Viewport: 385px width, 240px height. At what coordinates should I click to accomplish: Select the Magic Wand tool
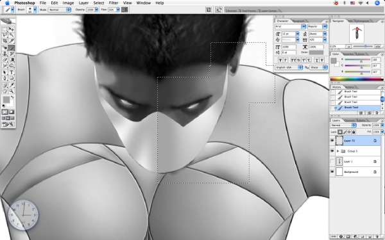[12, 35]
